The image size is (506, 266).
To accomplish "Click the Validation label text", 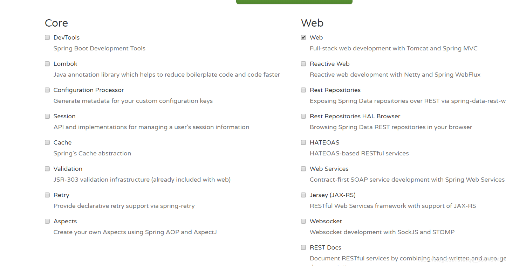I will (x=68, y=169).
